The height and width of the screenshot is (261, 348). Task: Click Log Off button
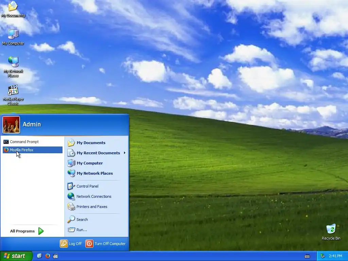point(71,244)
